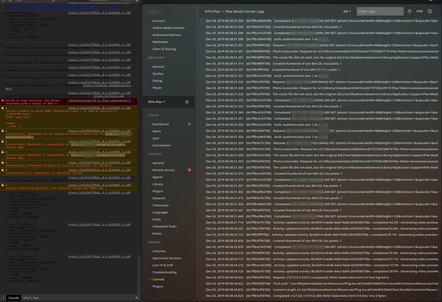Click the red Remote Access warning badge
This screenshot has width=442, height=302.
[189, 170]
